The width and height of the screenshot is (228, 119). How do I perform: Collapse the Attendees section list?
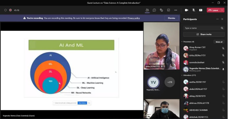pos(182,75)
